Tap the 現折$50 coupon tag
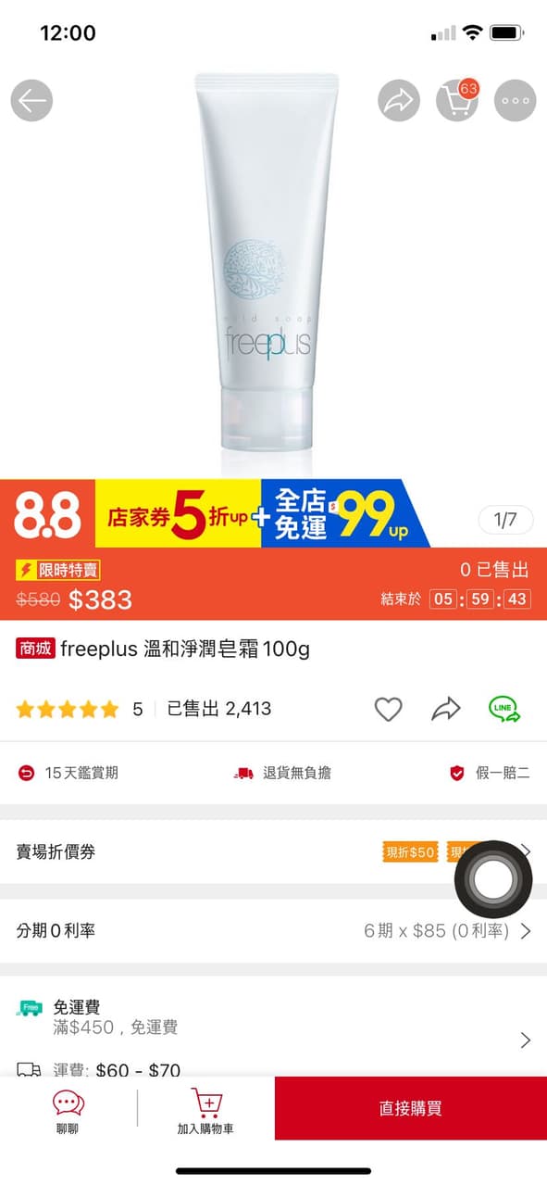The image size is (547, 1185). (x=410, y=851)
